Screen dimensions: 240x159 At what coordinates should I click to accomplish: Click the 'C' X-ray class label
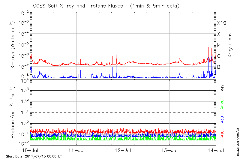pos(219,56)
